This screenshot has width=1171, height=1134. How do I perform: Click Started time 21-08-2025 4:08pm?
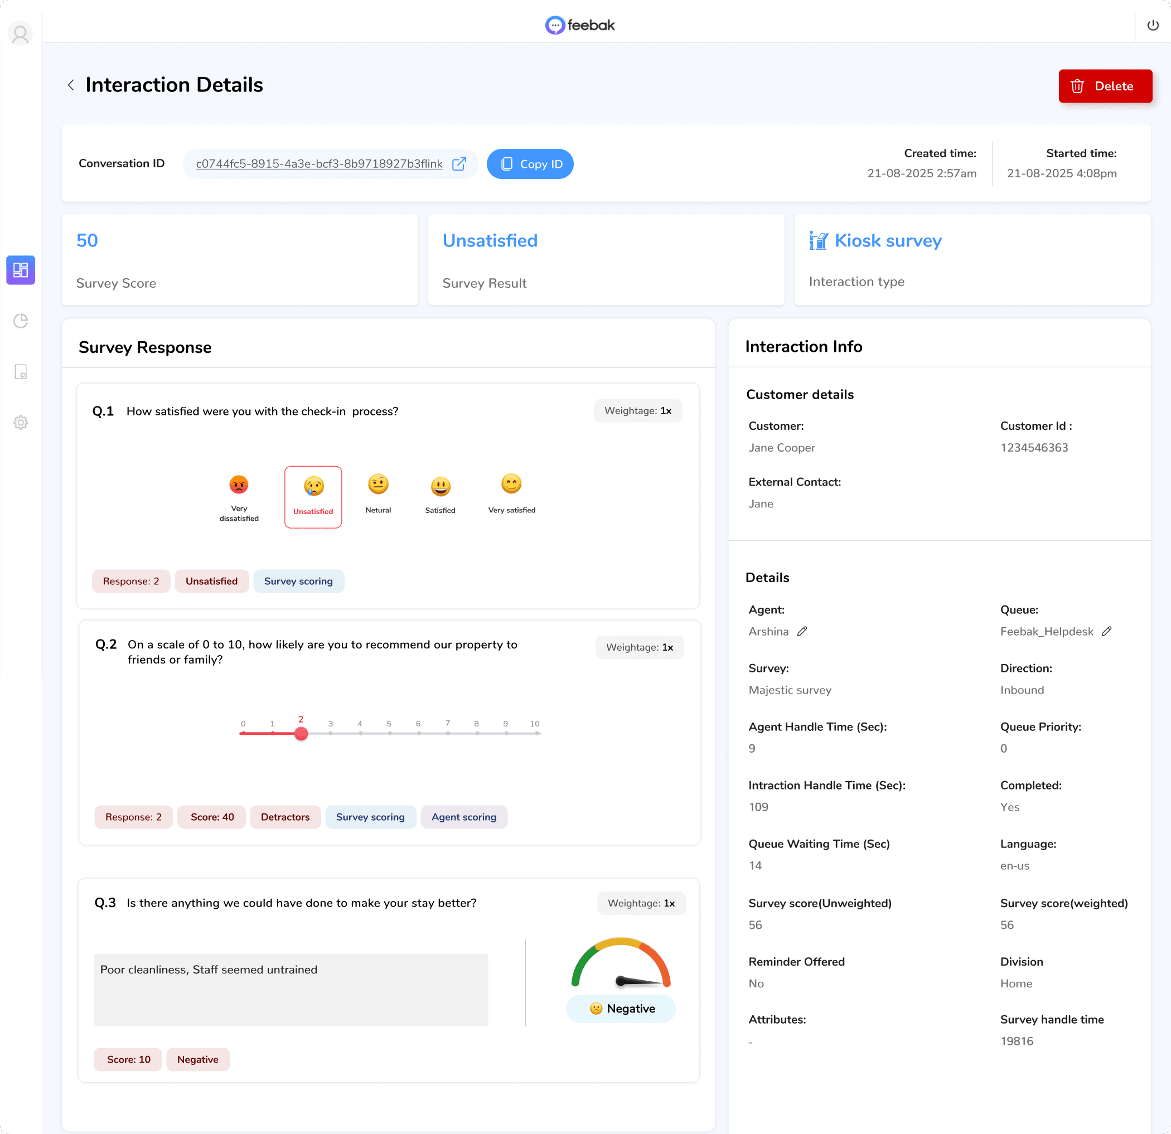(x=1062, y=173)
